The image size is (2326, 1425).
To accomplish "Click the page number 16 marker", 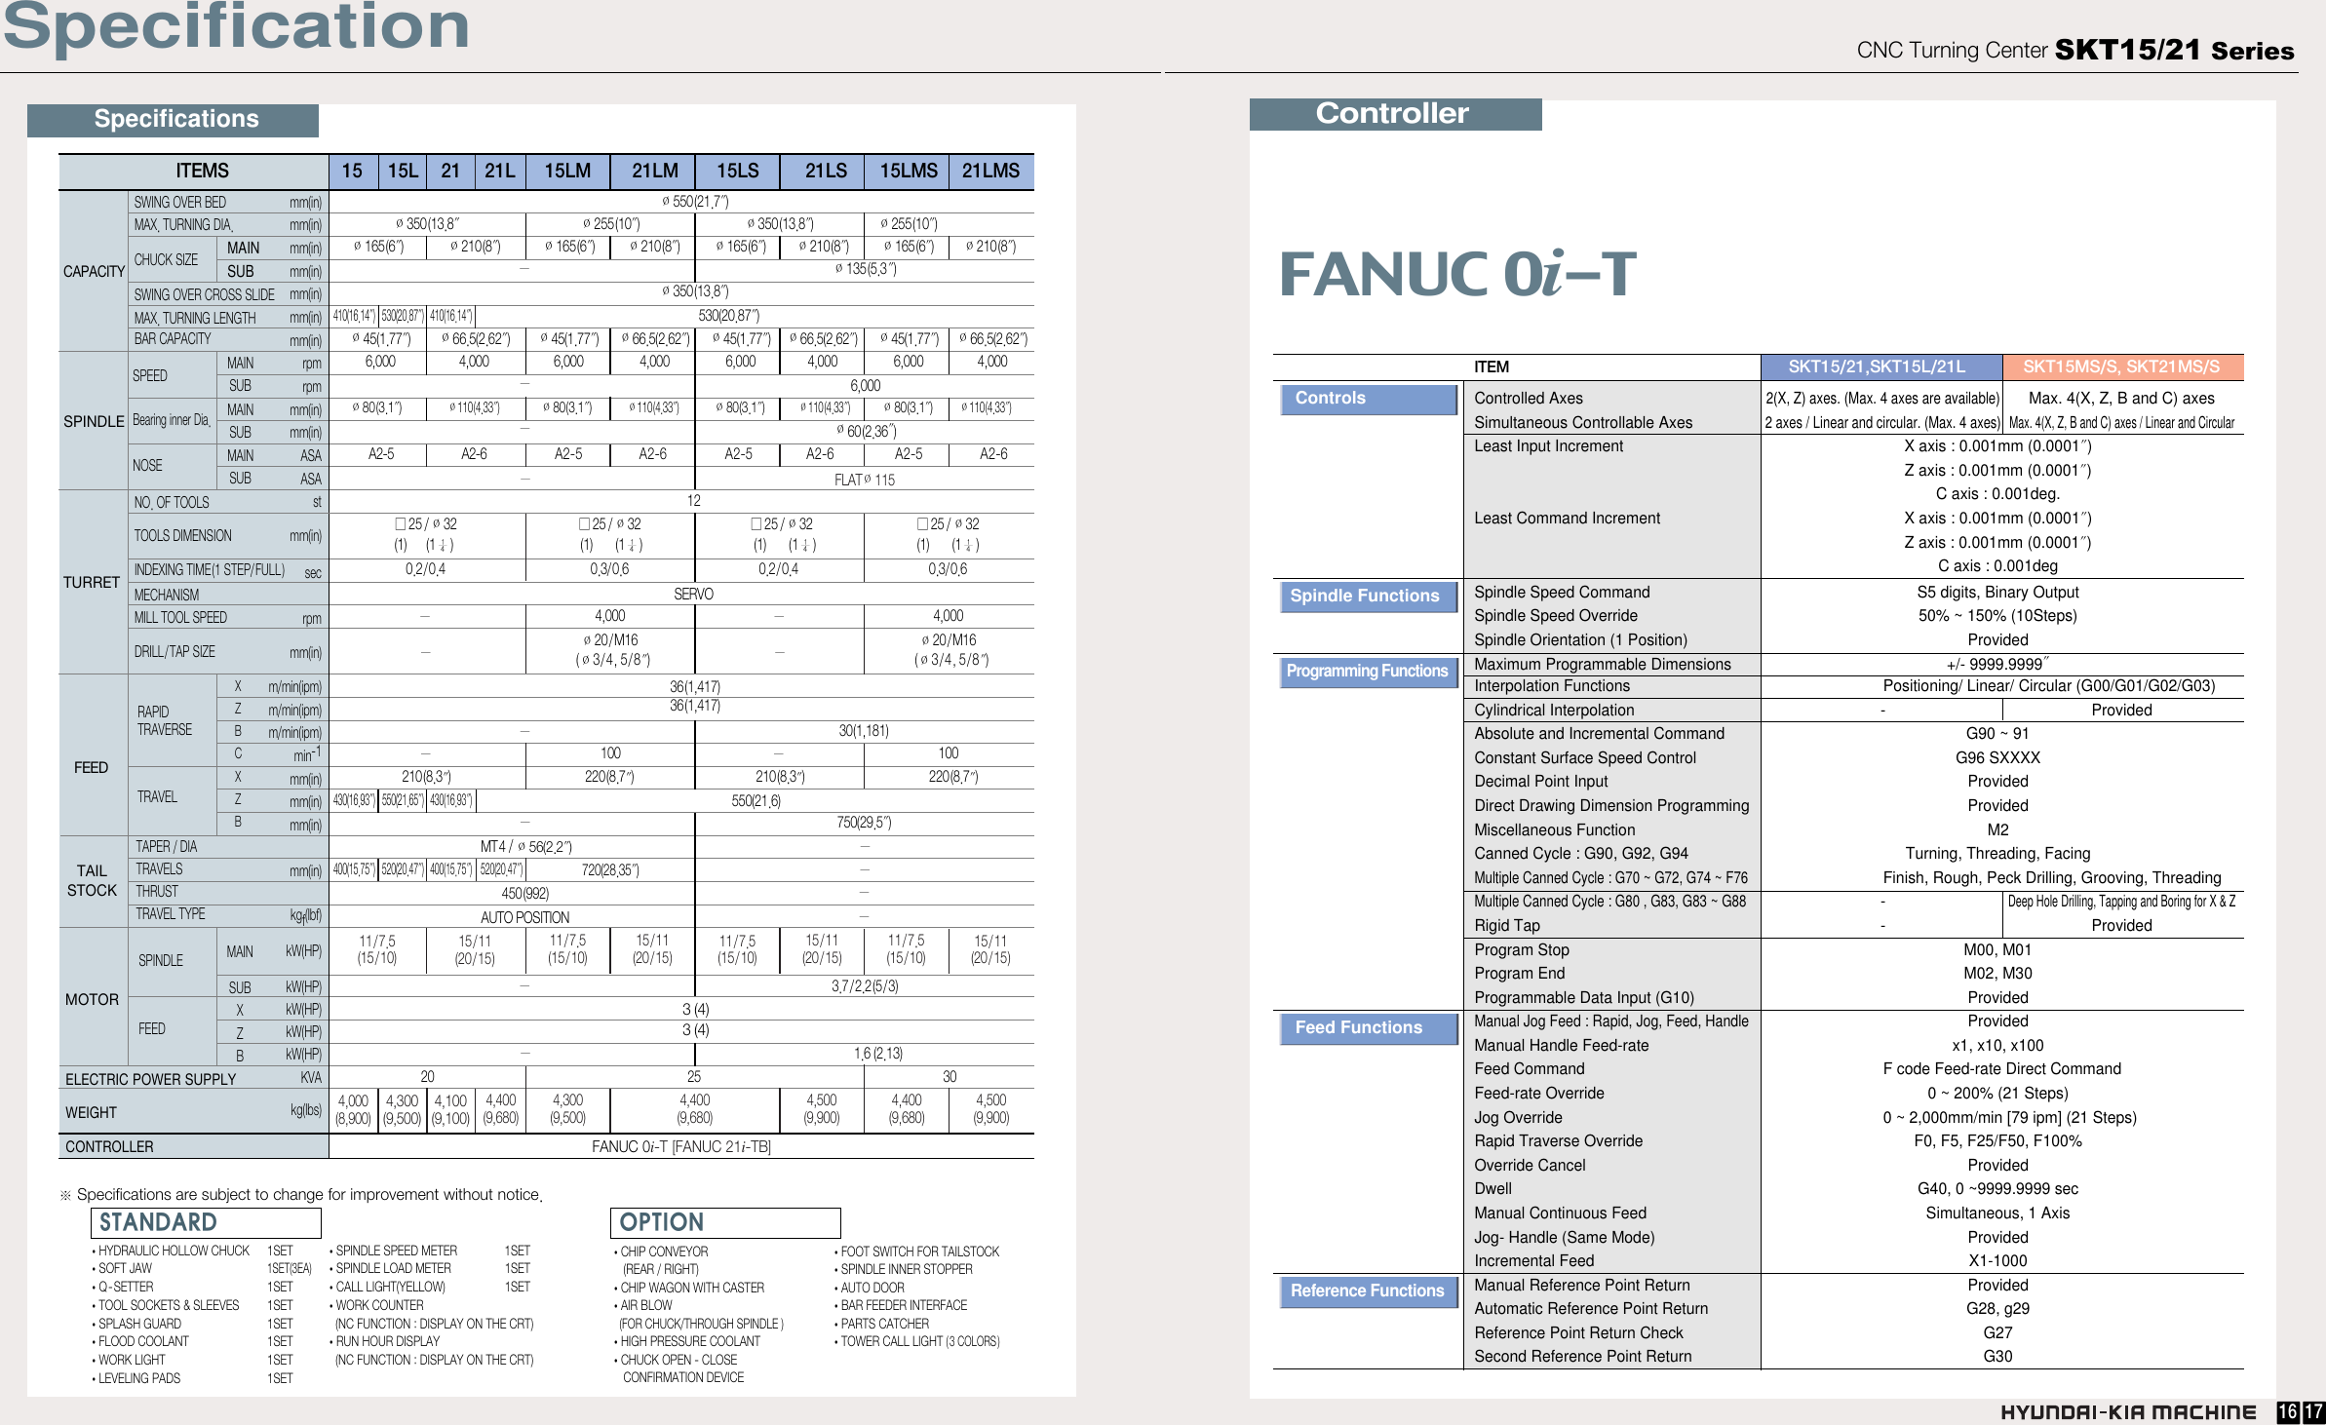I will 2288,1411.
